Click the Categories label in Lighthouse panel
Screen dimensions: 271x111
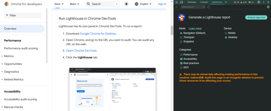[x=185, y=50]
